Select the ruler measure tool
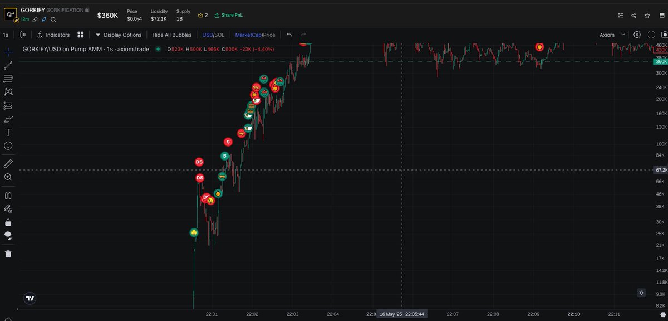 point(8,164)
